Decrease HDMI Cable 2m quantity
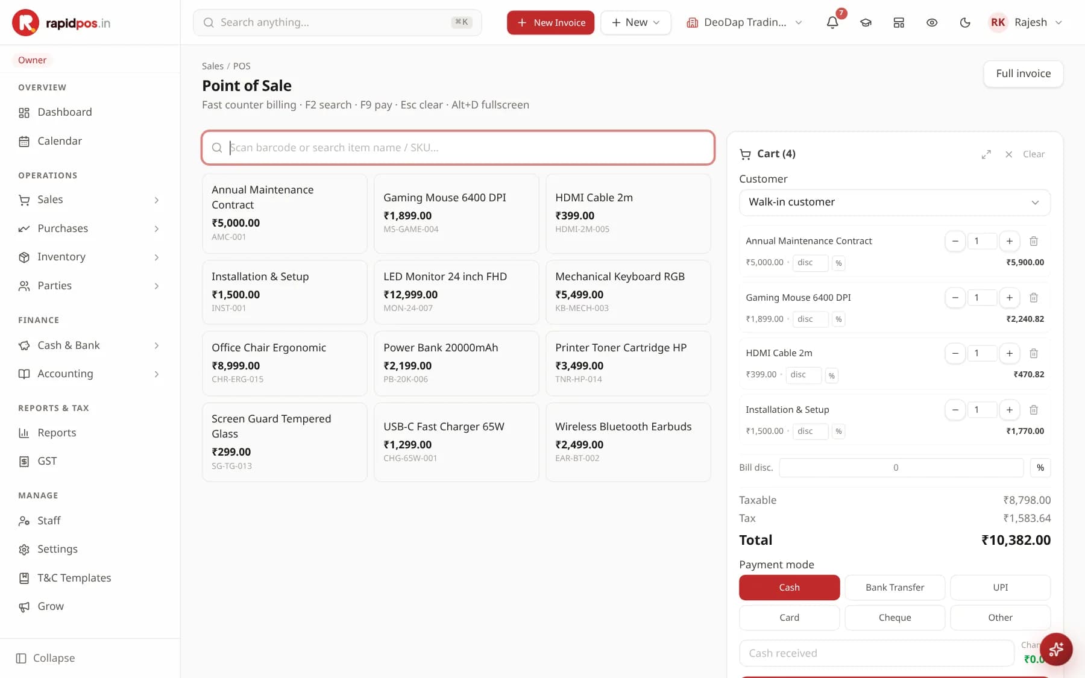This screenshot has width=1085, height=678. [x=955, y=353]
